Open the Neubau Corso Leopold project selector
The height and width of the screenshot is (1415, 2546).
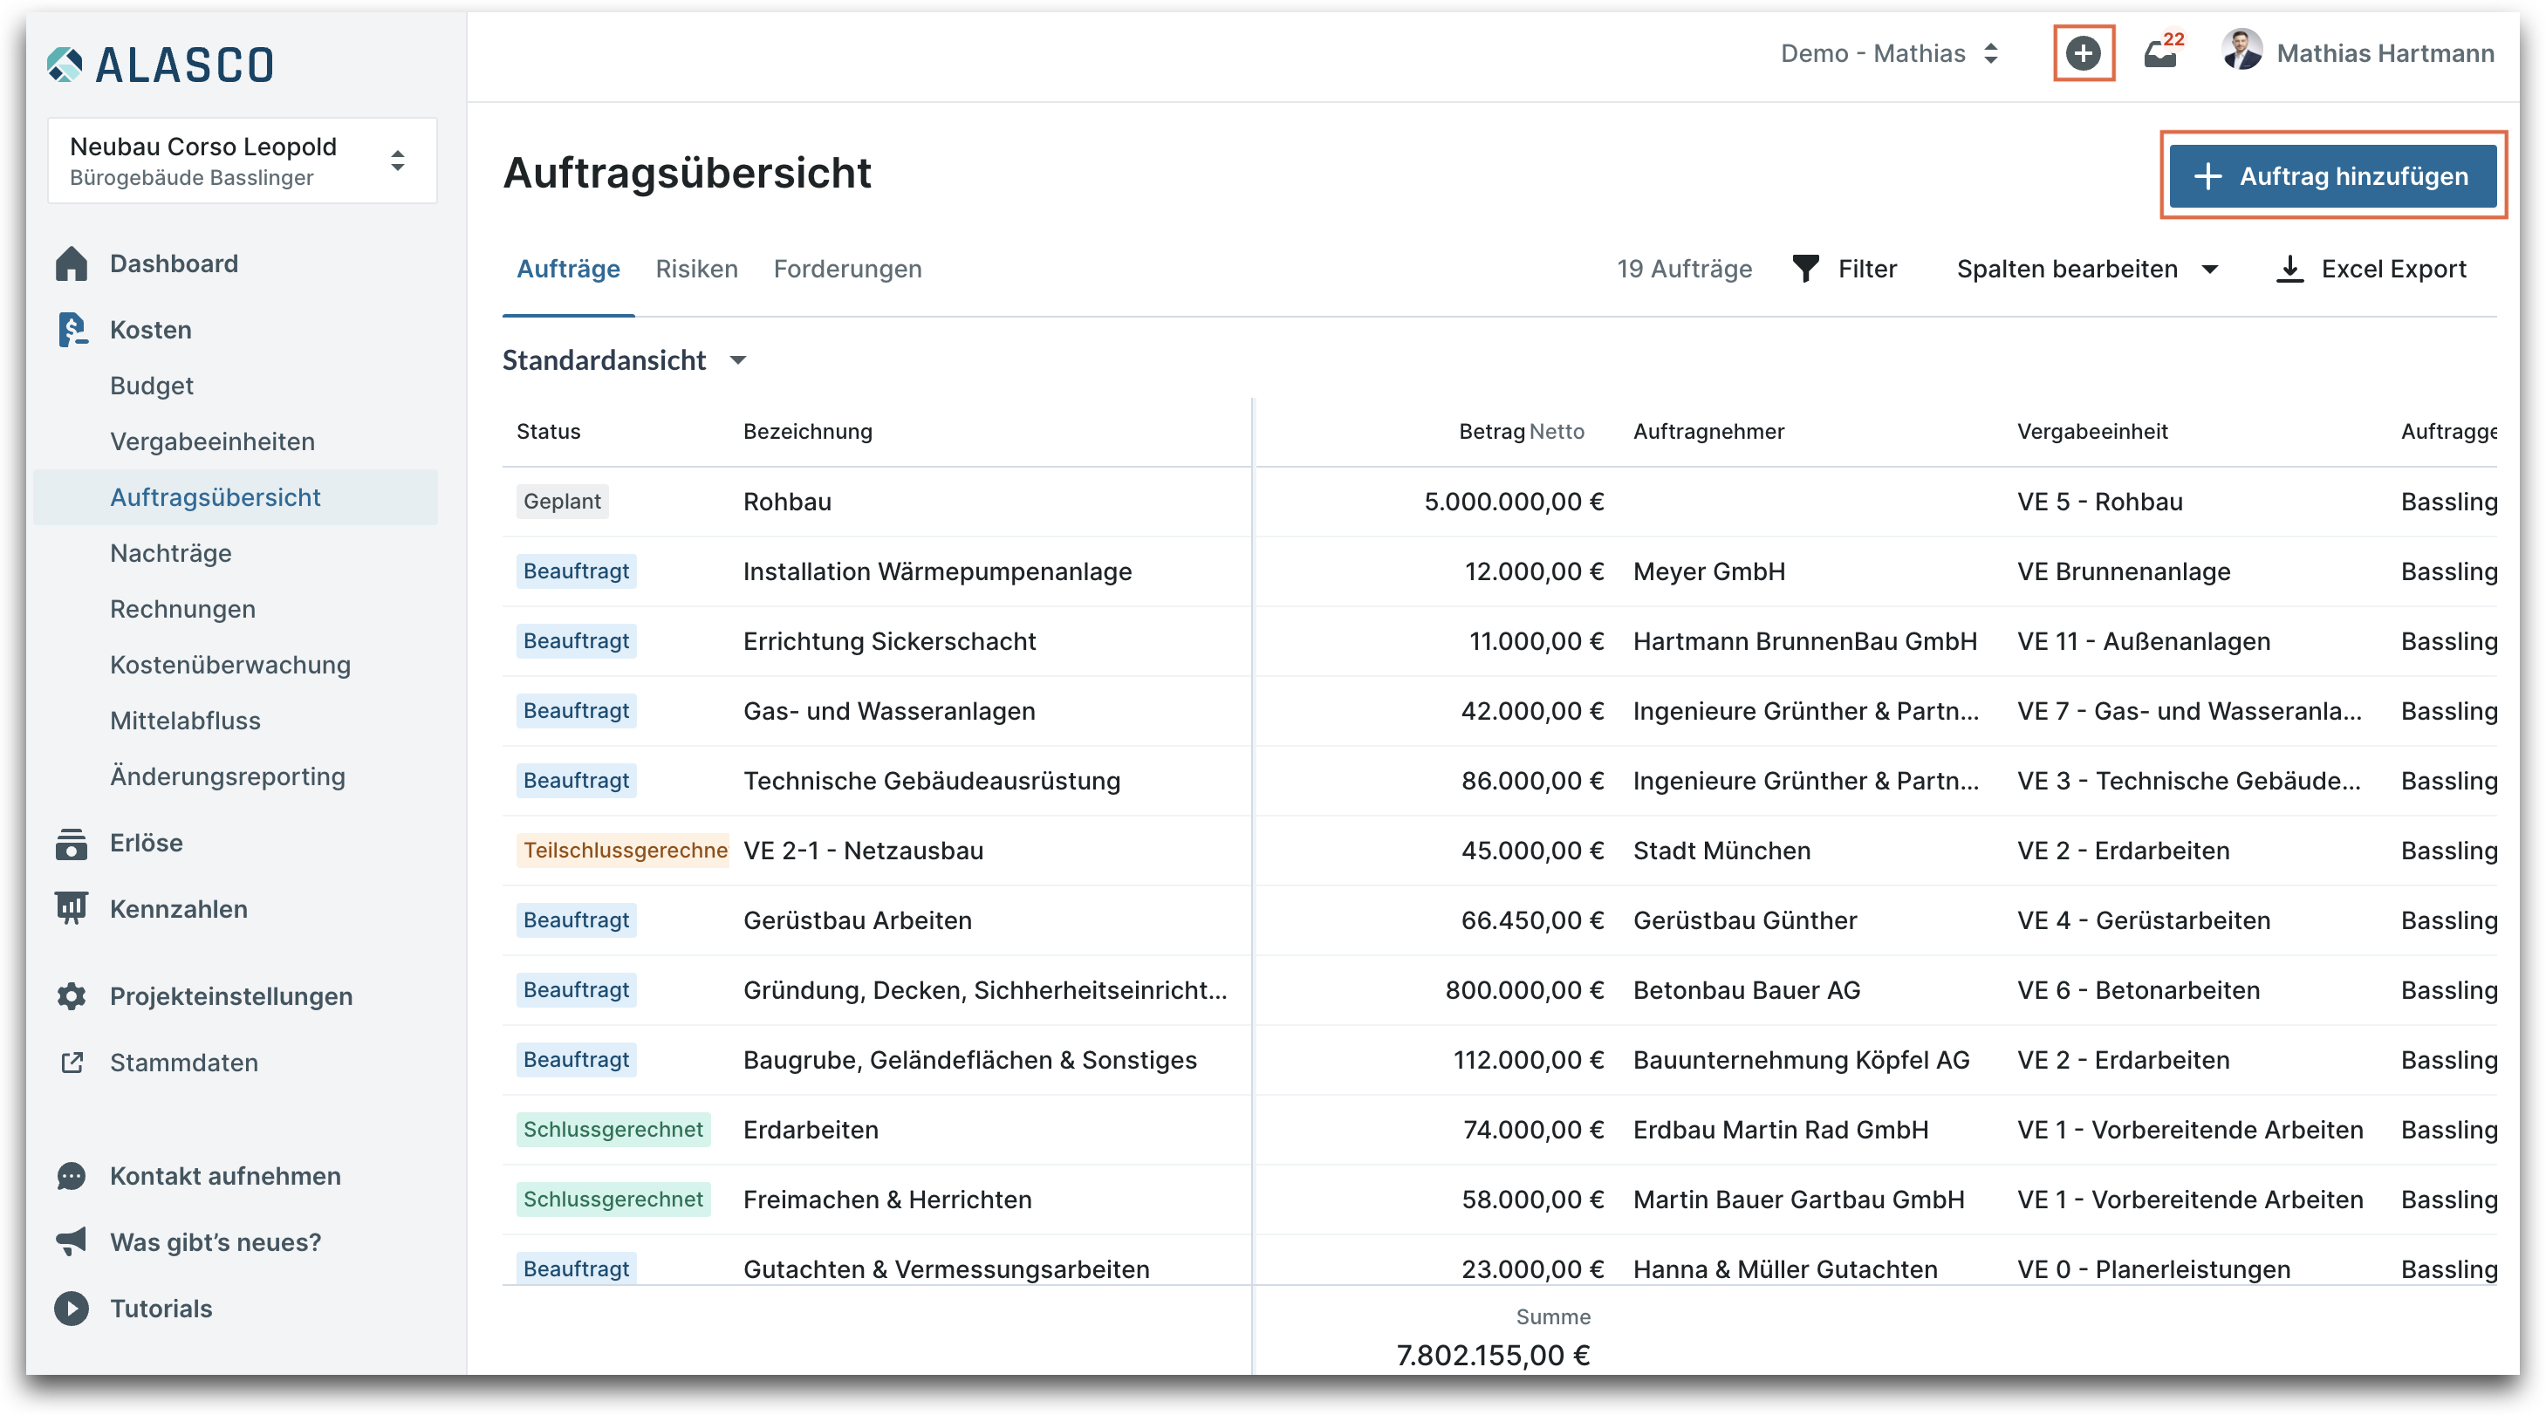(243, 161)
